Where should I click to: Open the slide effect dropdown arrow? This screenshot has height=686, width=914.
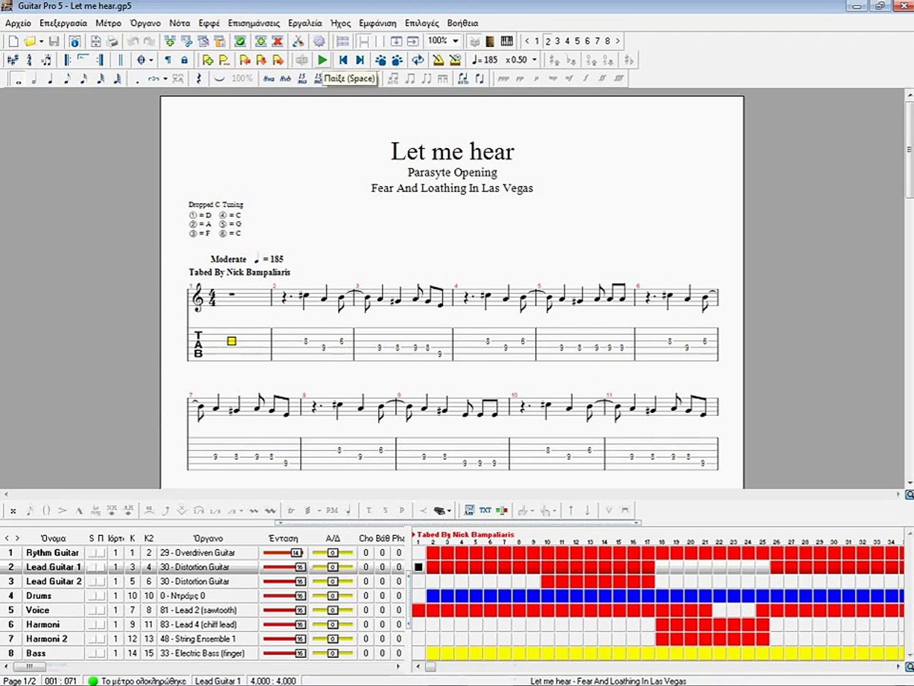coord(241,510)
